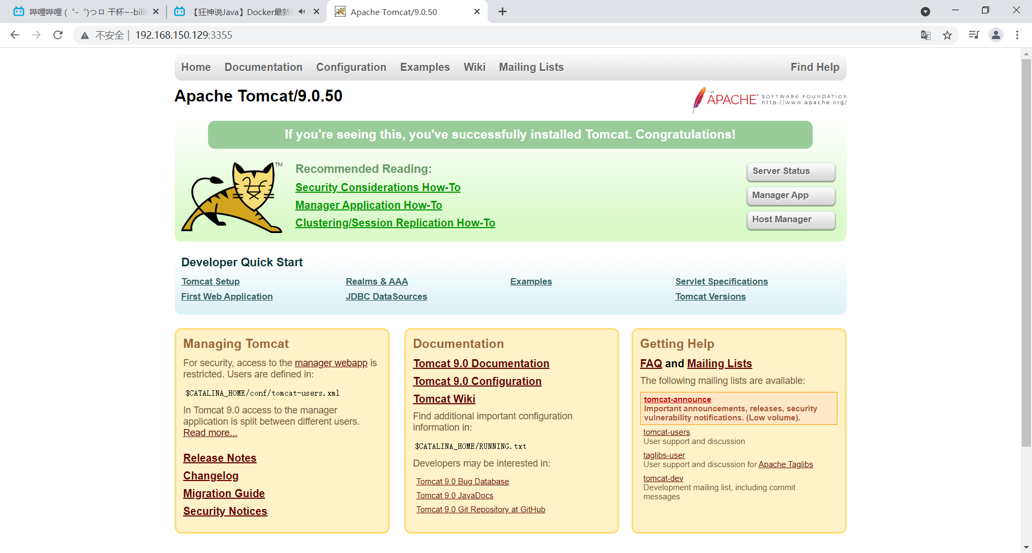Open the Changelog link
Screen dimensions: 1032x553
(x=211, y=476)
